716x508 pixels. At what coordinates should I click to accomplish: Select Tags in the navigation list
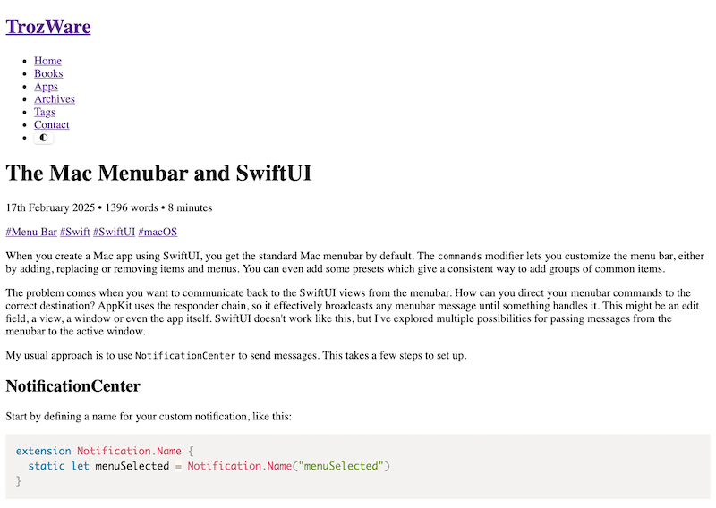point(45,112)
